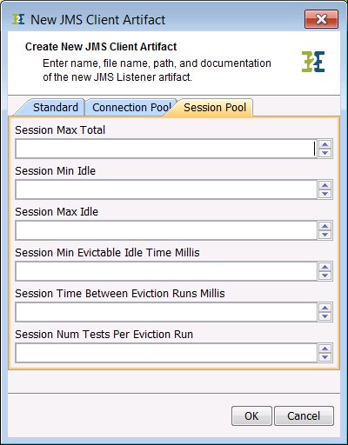The height and width of the screenshot is (445, 348).
Task: Increment Session Min Evictable Idle Time Millis
Action: (325, 267)
